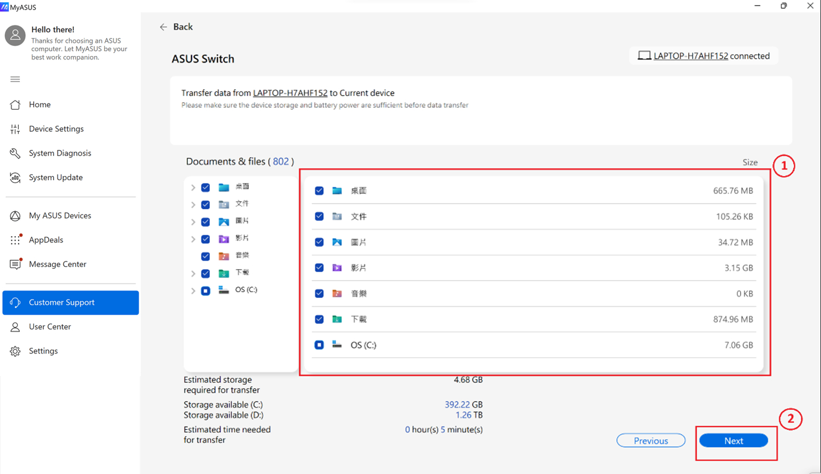Image resolution: width=821 pixels, height=474 pixels.
Task: Click the hamburger menu icon in sidebar
Action: tap(15, 79)
